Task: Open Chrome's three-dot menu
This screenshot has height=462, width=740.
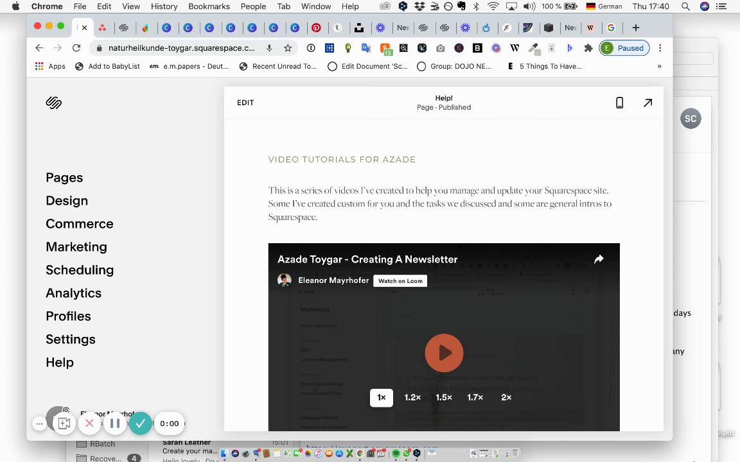Action: (x=660, y=48)
